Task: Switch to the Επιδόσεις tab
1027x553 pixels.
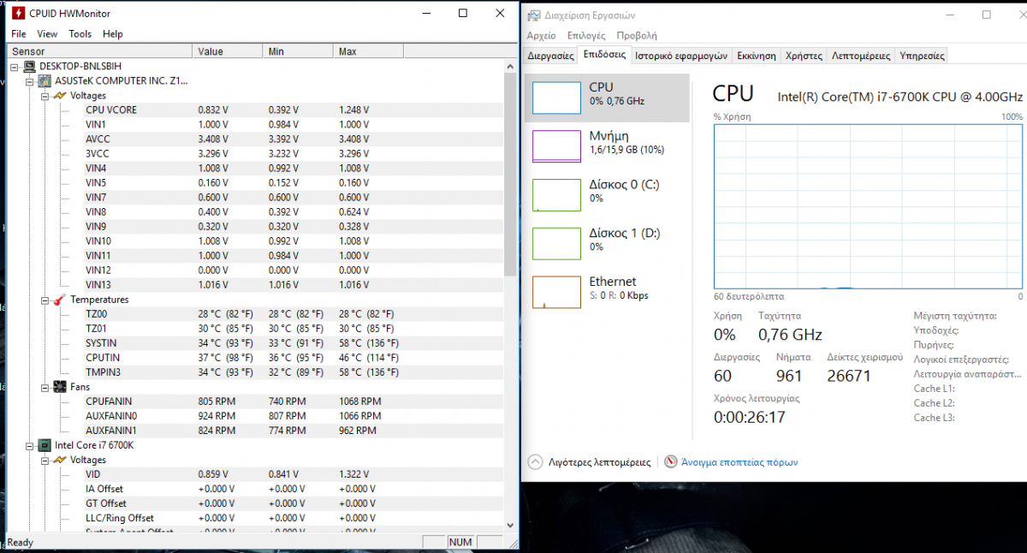Action: pyautogui.click(x=603, y=55)
